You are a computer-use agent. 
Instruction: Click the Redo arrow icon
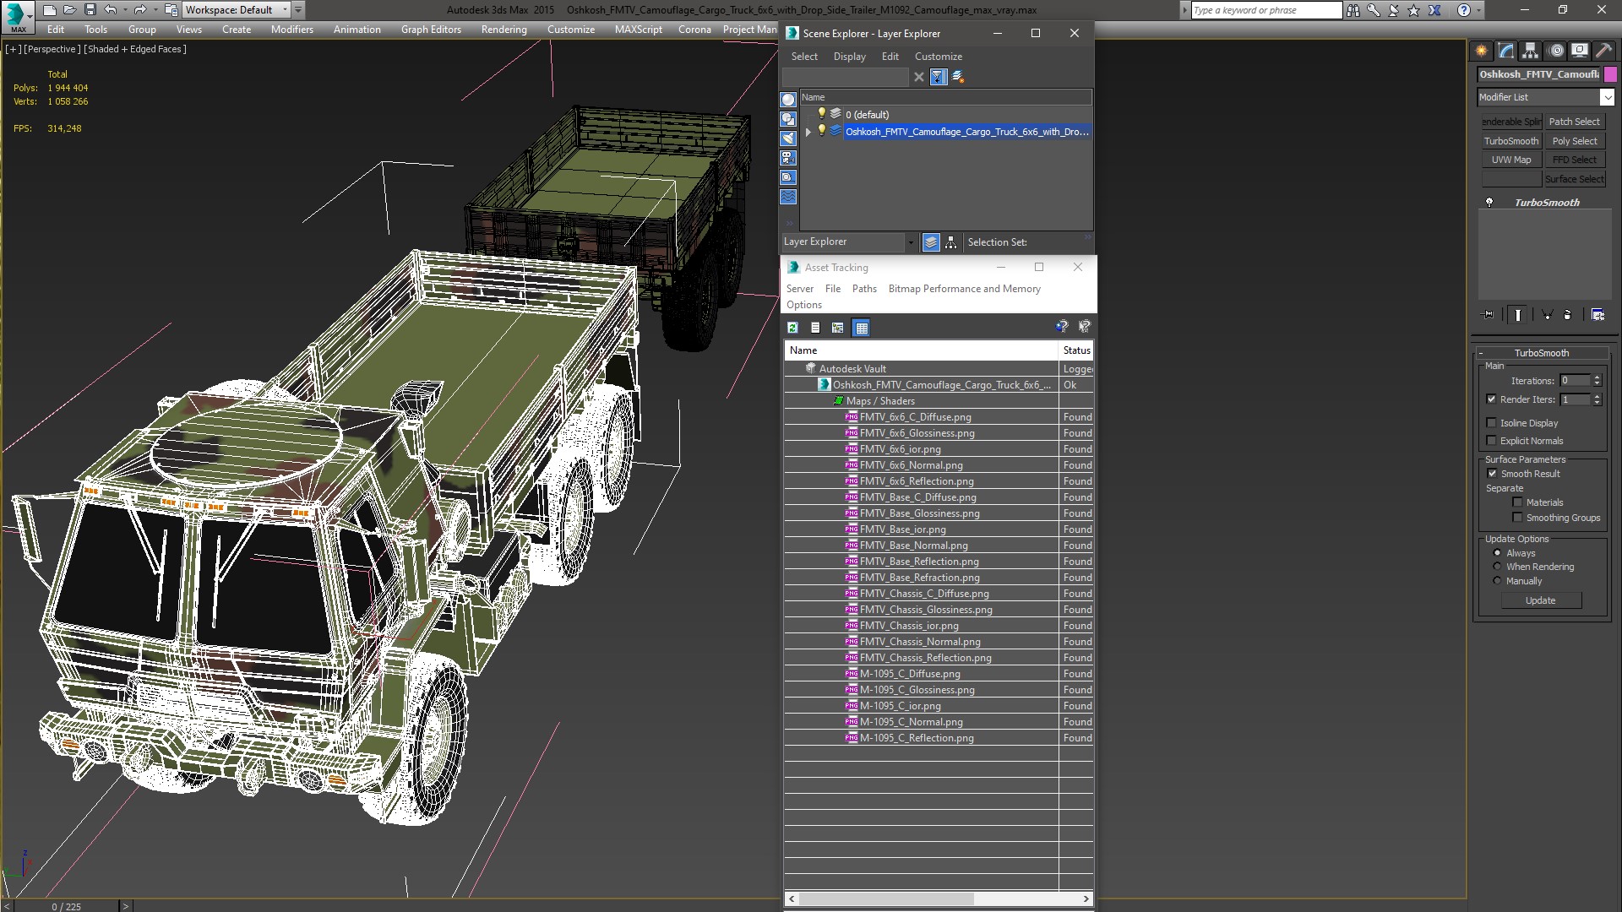coord(140,10)
